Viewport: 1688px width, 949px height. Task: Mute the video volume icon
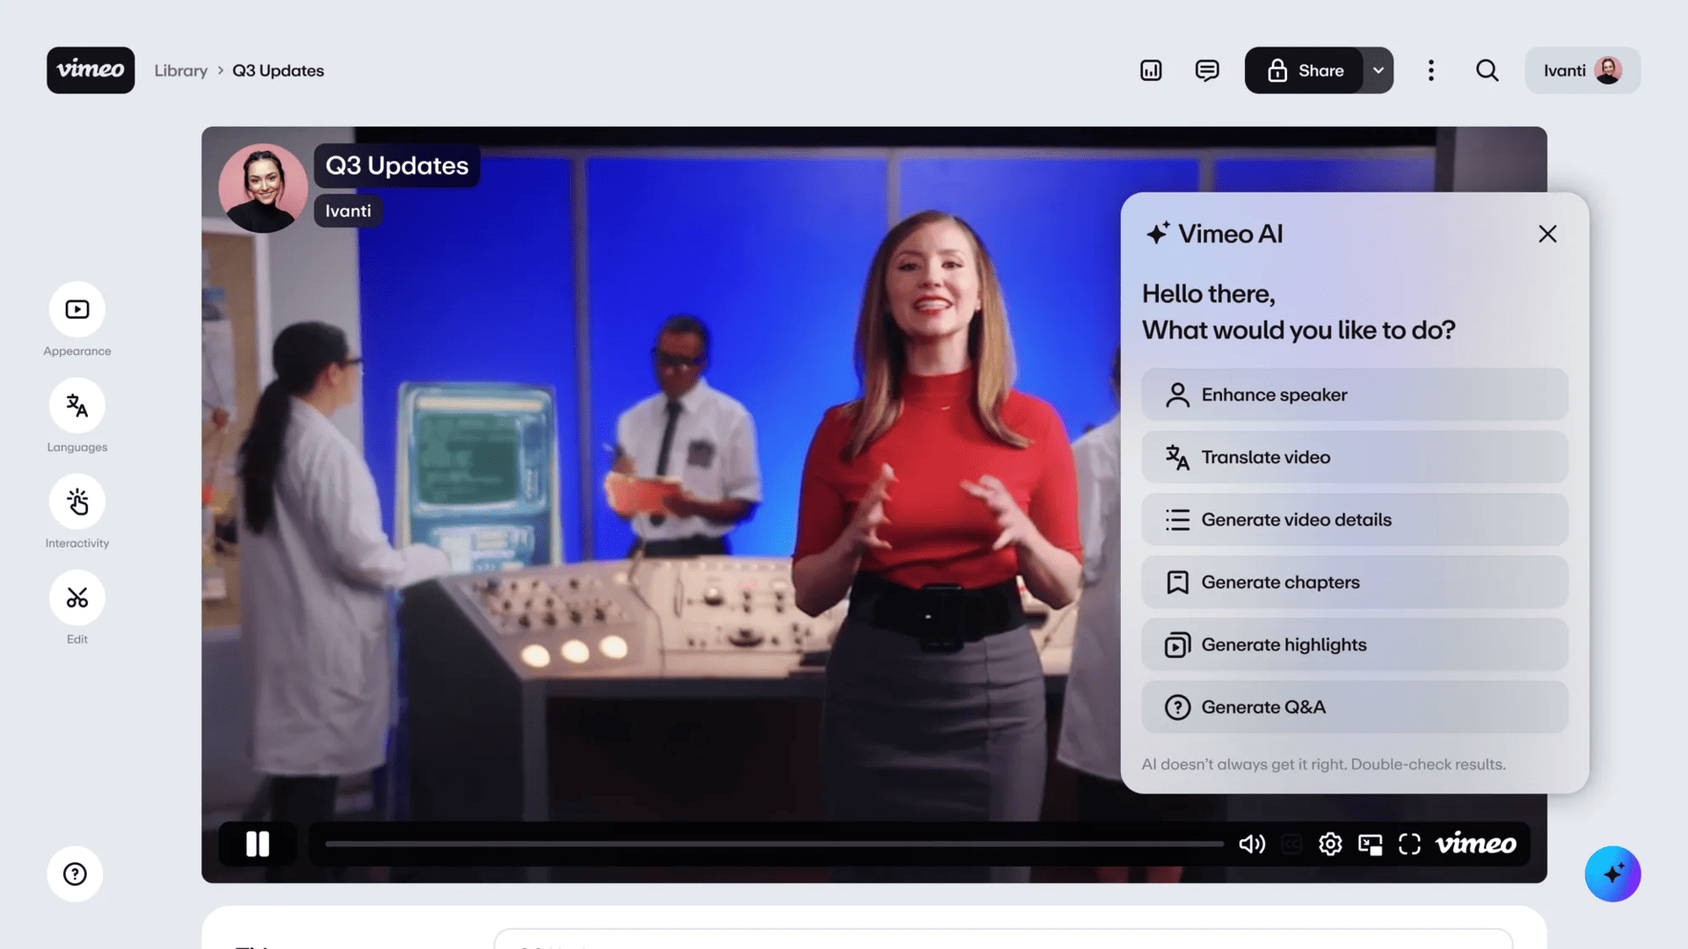pyautogui.click(x=1252, y=844)
